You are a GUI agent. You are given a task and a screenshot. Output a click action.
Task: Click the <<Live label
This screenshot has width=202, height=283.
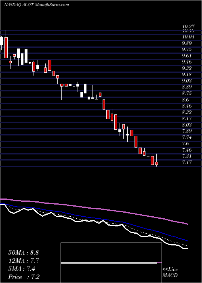(170, 270)
